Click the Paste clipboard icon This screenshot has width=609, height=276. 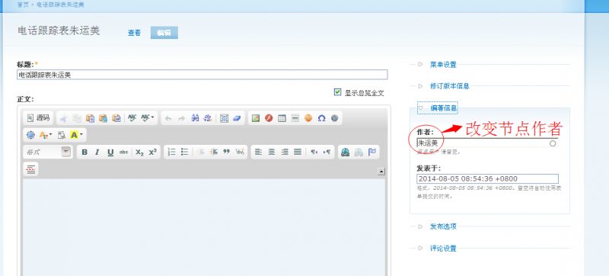click(x=90, y=117)
